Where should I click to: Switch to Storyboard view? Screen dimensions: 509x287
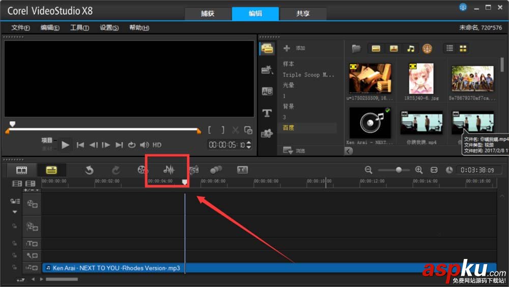click(21, 170)
